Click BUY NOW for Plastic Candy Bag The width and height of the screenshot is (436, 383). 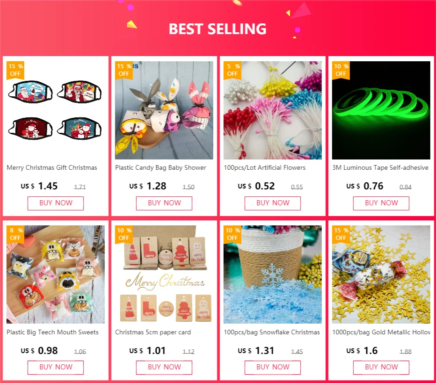(x=164, y=203)
